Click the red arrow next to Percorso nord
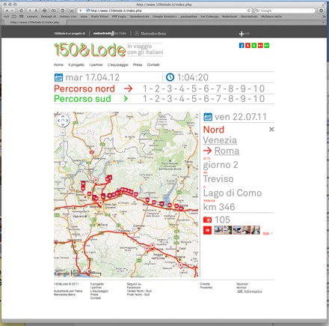 click(128, 88)
